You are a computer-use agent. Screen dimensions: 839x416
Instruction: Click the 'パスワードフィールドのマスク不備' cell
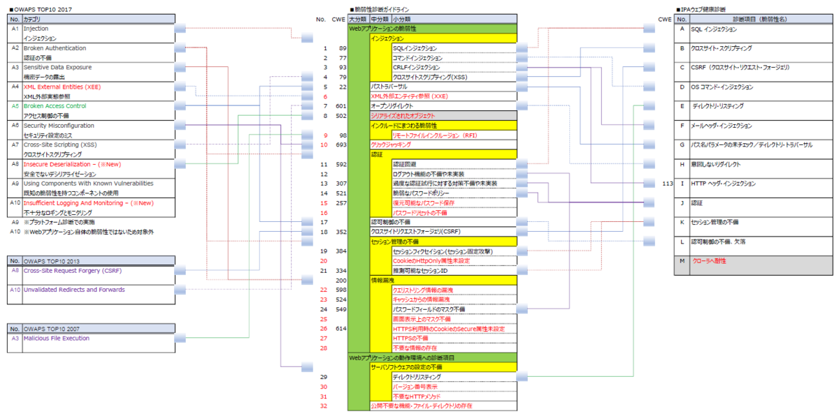(454, 309)
